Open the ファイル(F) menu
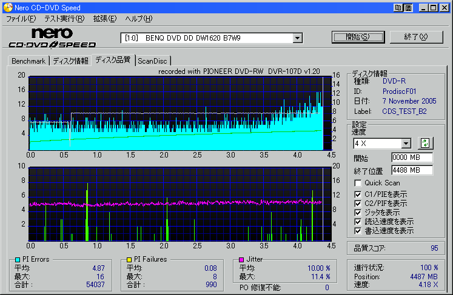This screenshot has width=453, height=295. (x=21, y=19)
